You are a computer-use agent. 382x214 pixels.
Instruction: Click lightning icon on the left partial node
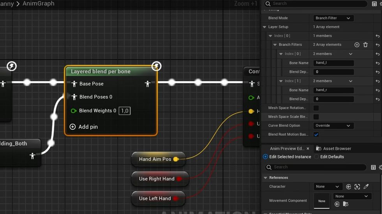(11, 66)
